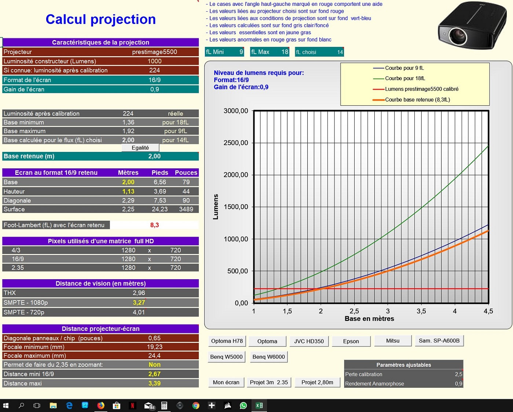Select calibrated luminosity value 224 in red section

click(154, 70)
